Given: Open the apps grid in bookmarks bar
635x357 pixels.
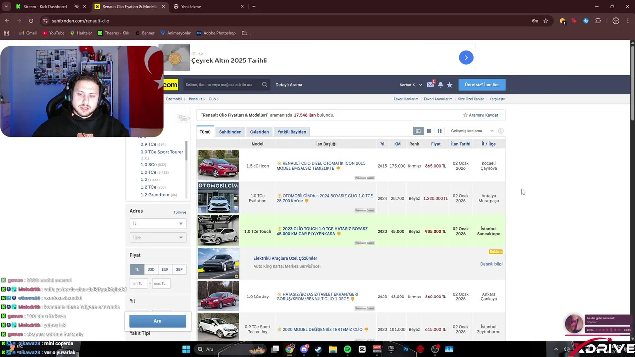Looking at the screenshot, I should click(6, 33).
